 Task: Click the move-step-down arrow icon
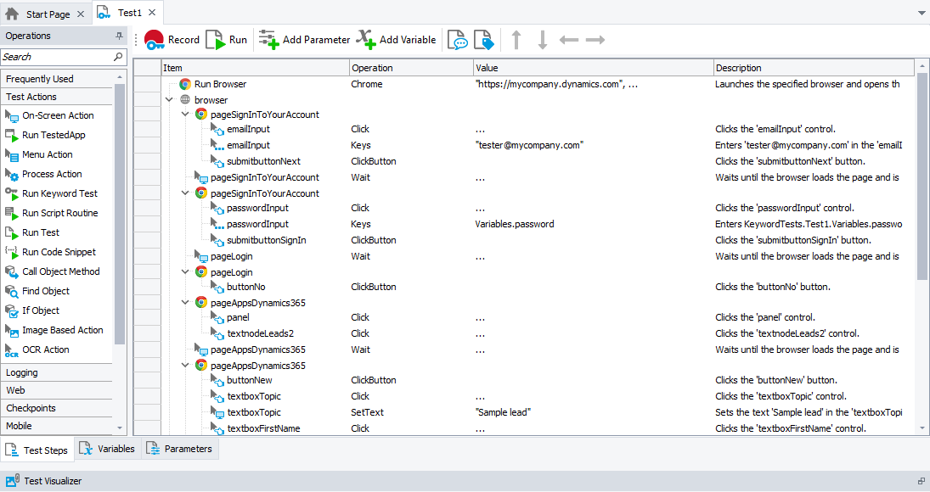pos(541,39)
